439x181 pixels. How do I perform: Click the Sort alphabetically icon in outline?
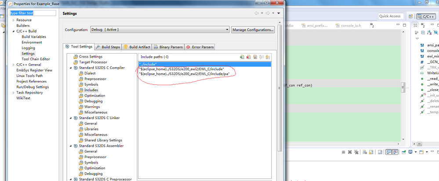[428, 33]
